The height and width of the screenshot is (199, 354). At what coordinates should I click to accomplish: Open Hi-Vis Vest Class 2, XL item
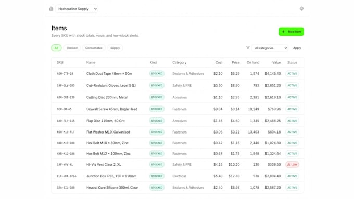pyautogui.click(x=104, y=165)
